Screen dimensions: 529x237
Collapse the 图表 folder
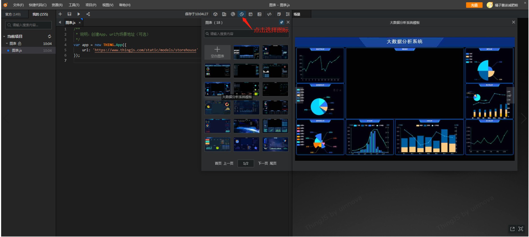coord(7,44)
